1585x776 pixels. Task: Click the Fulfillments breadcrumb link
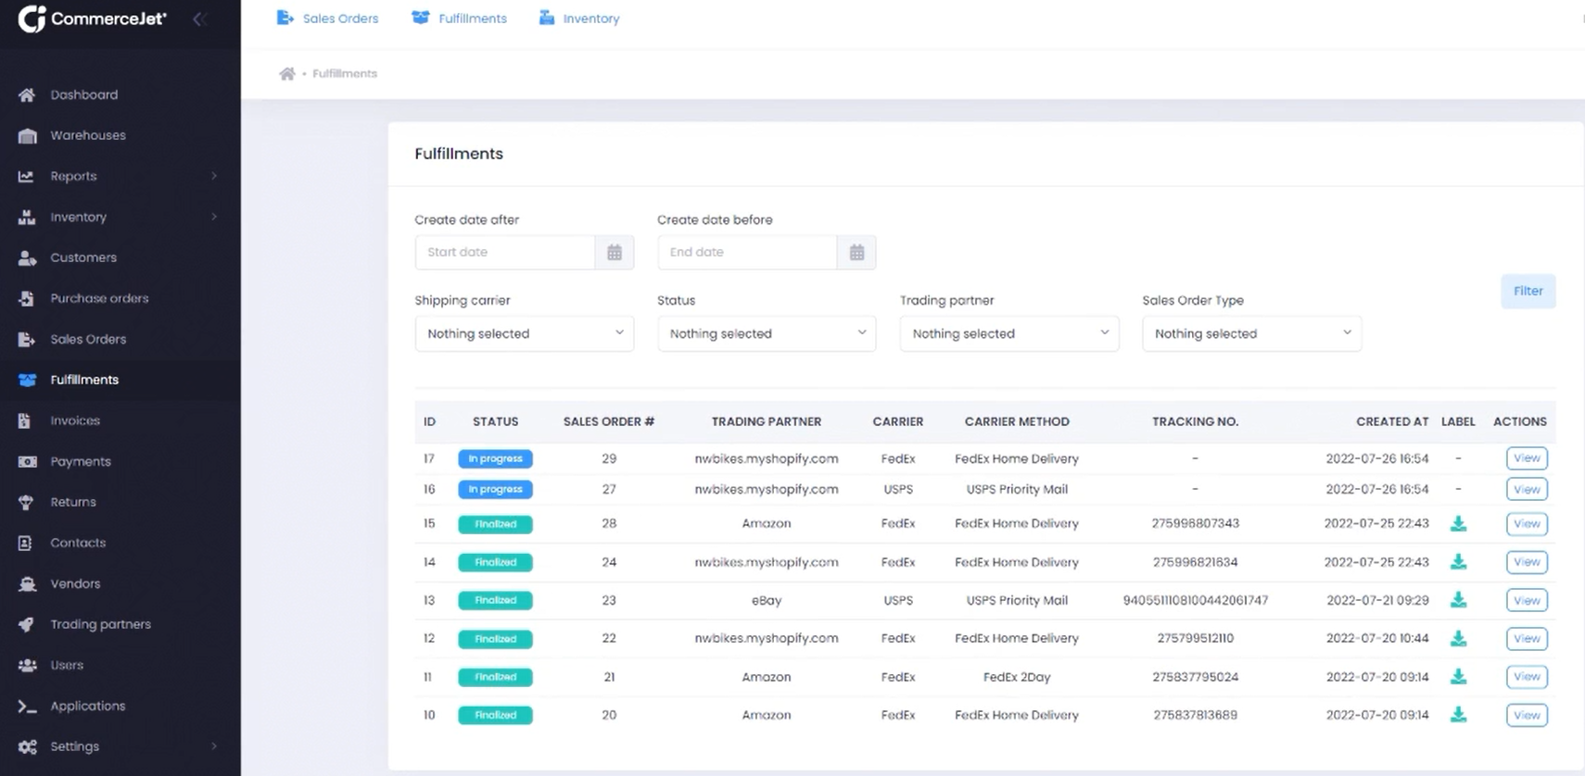pos(345,73)
